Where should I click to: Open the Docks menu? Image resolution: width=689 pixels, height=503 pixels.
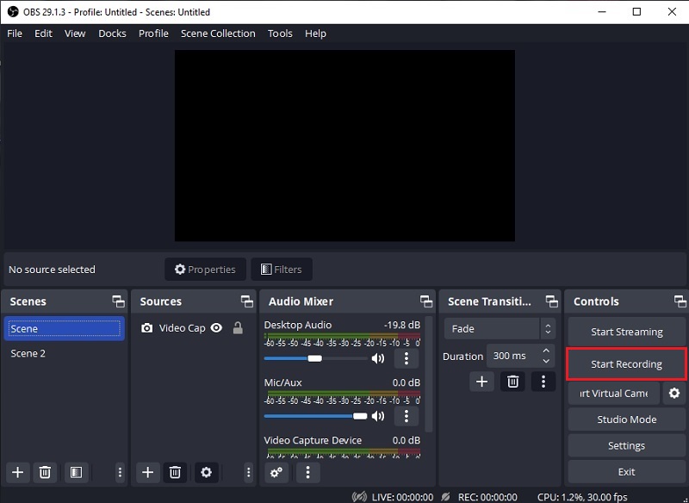[x=112, y=34]
